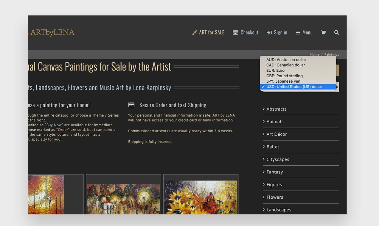Go to Home breadcrumb link
The height and width of the screenshot is (226, 379).
pos(315,54)
